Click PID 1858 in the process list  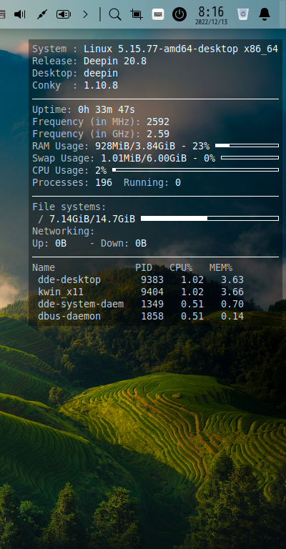tap(152, 316)
